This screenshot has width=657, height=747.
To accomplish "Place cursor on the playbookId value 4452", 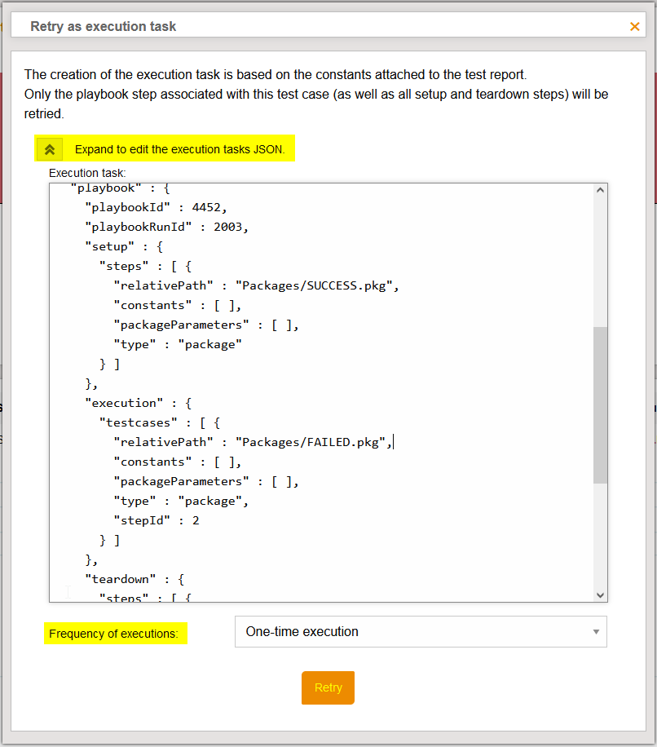I will click(x=209, y=207).
